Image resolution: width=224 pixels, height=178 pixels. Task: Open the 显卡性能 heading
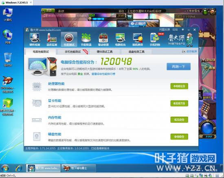(x=55, y=101)
